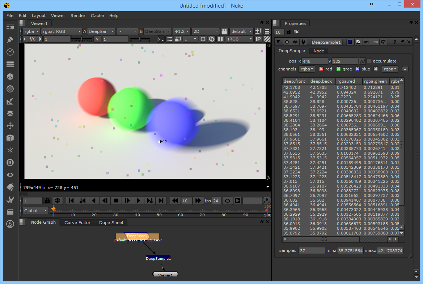
Task: Open the sRGB colorspace dropdown
Action: 239,39
